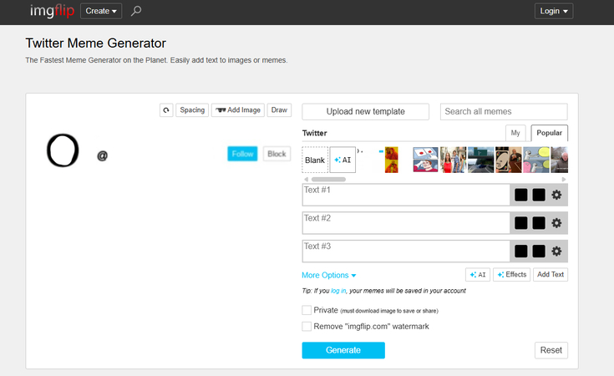
Task: Click the template list scrollbar thumb
Action: click(328, 180)
